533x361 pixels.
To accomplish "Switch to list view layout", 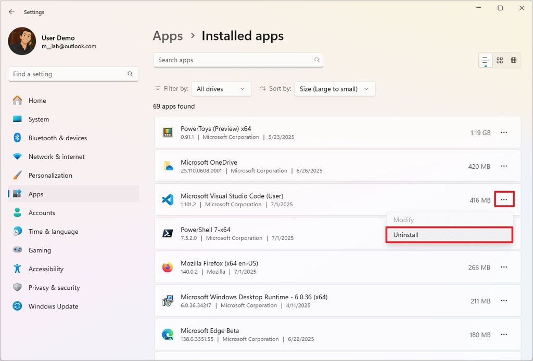I will [x=486, y=61].
